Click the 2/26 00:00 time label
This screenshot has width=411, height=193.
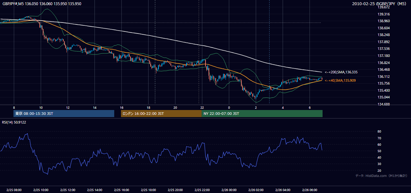click(x=229, y=190)
